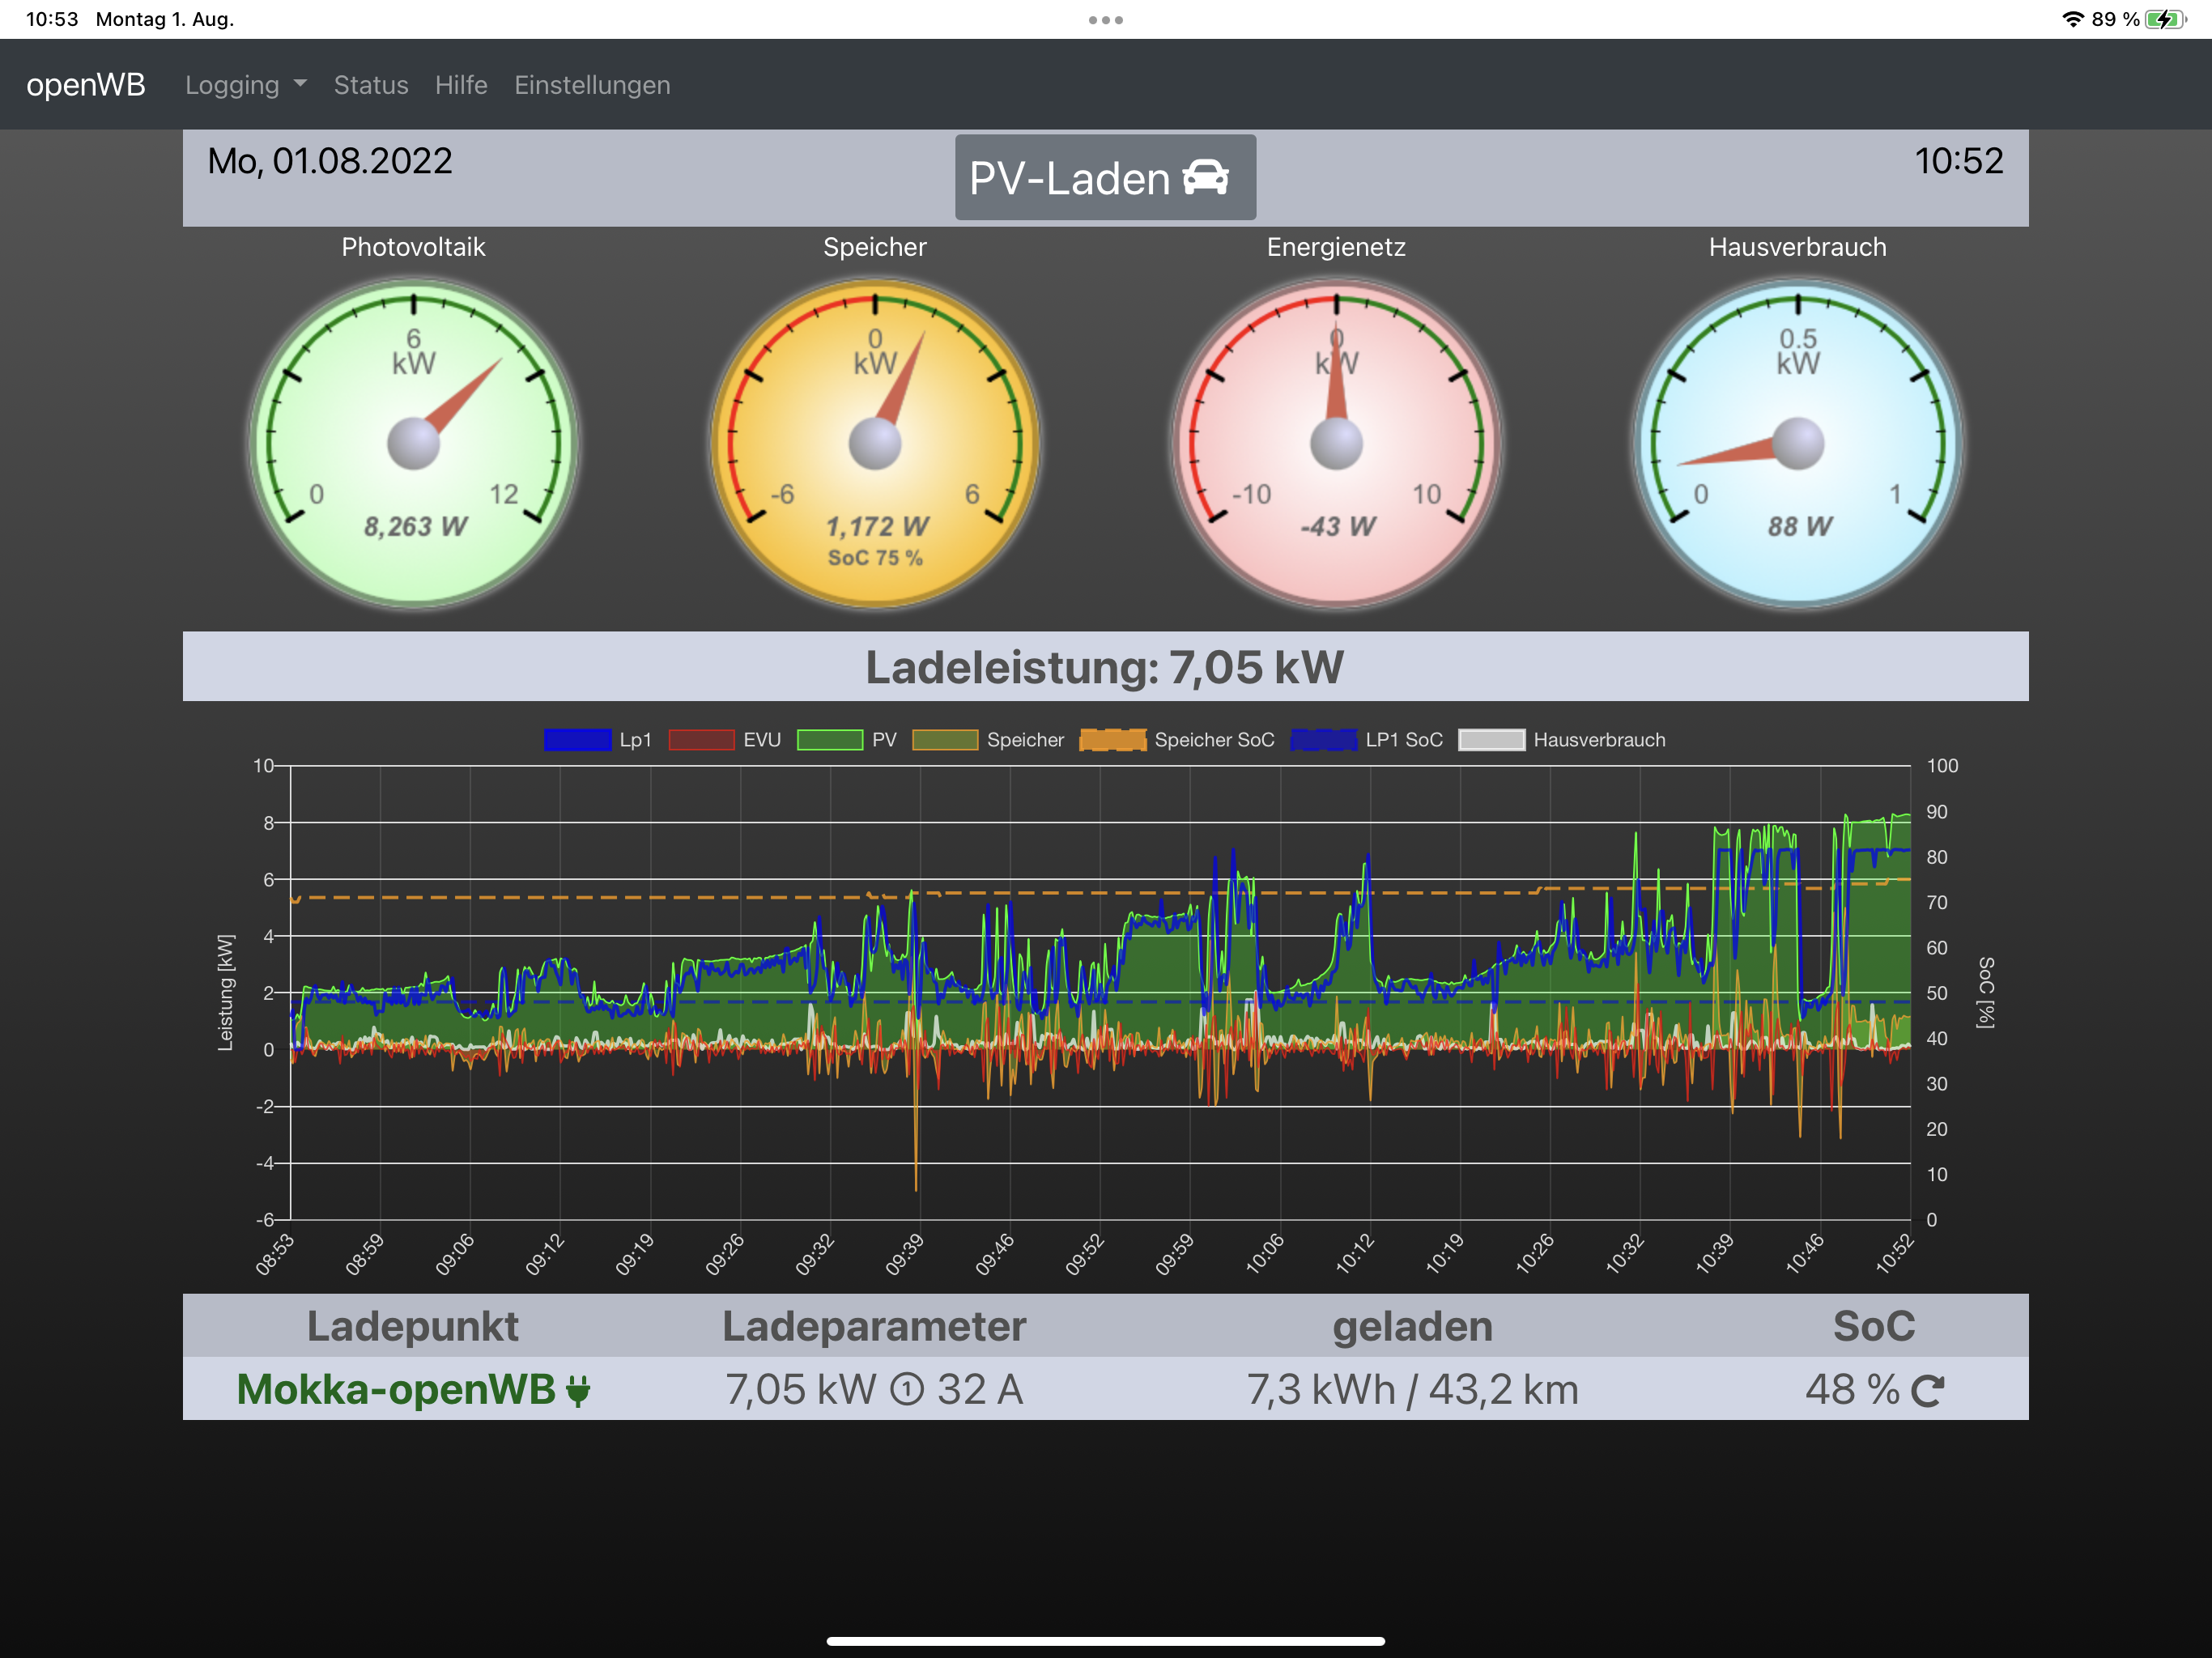
Task: Click the SoC refresh arrow icon
Action: [x=1926, y=1390]
